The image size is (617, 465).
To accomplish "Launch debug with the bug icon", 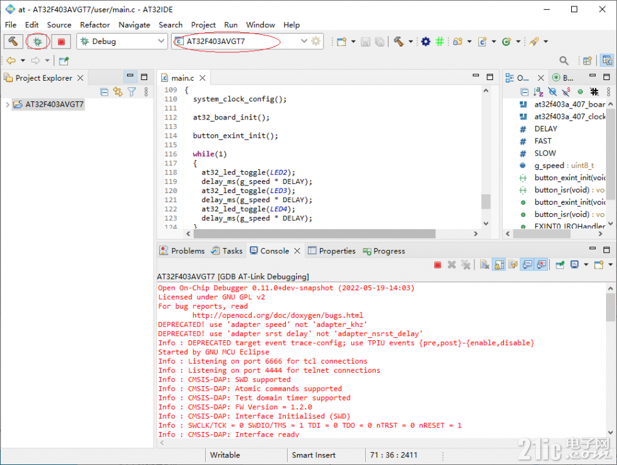I will [x=38, y=41].
